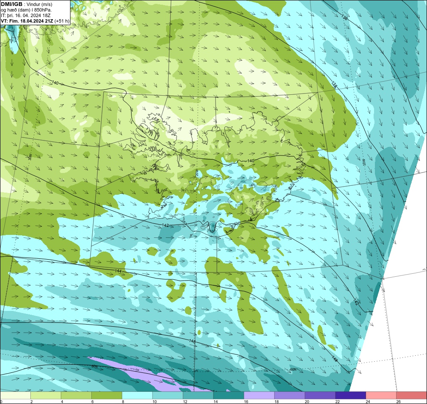Screen dimensions: 427x404
Task: Select the 4–6 m/s legend color swatch
Action: pos(76,395)
